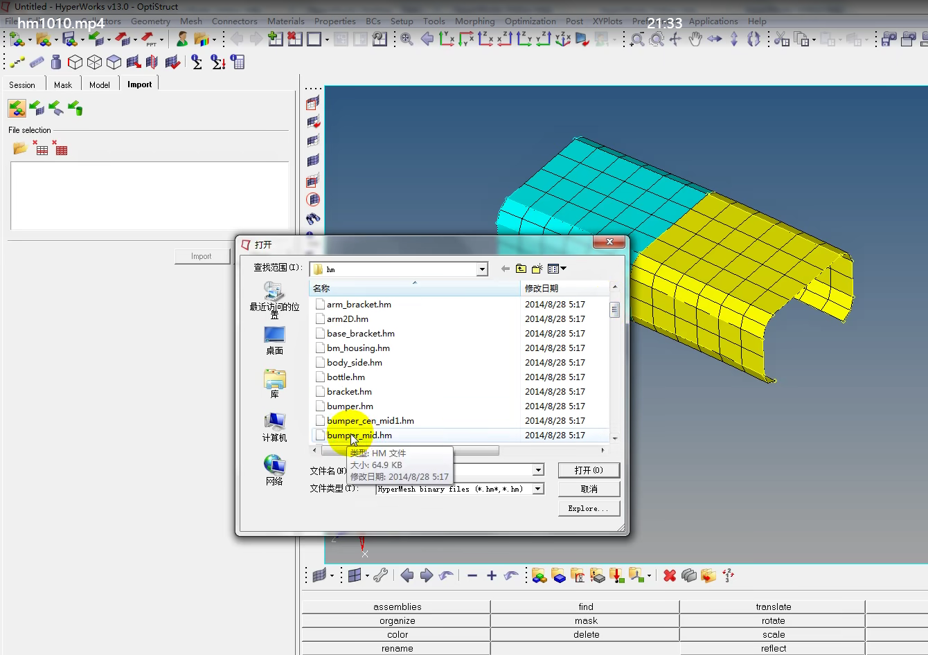928x655 pixels.
Task: Select the distance measurement tool
Action: pos(17,62)
